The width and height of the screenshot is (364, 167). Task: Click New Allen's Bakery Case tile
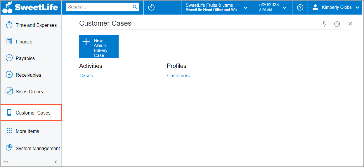coord(99,47)
